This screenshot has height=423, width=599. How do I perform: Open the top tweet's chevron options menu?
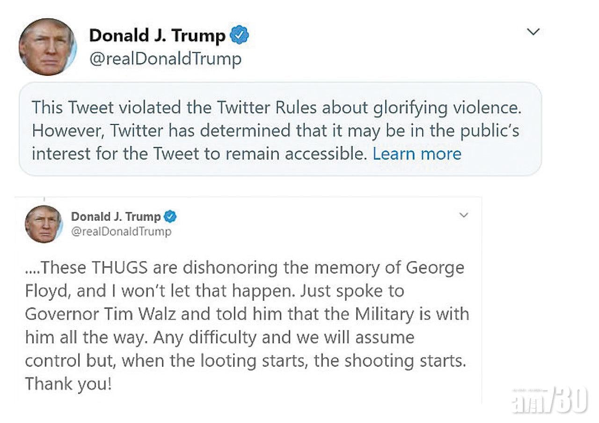(533, 32)
